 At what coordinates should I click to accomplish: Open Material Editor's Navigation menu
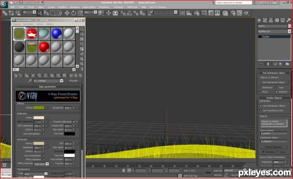point(28,24)
